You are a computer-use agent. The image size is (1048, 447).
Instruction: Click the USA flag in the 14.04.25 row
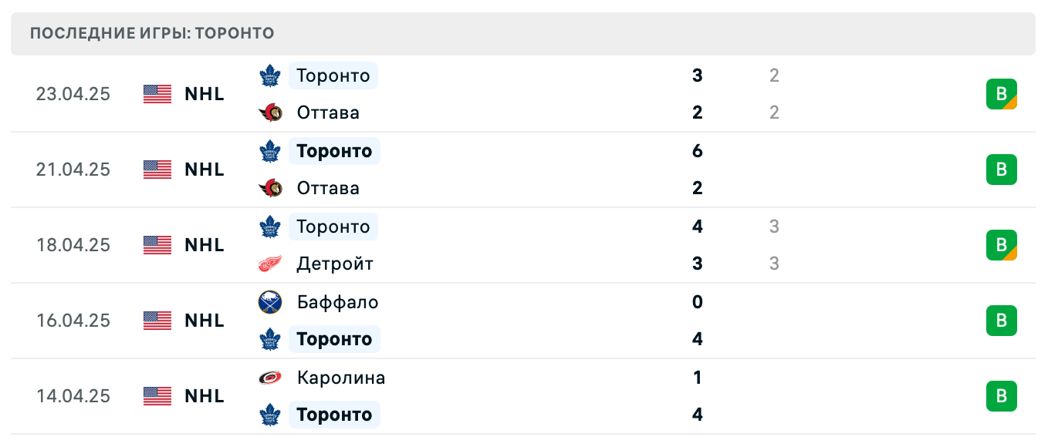pyautogui.click(x=157, y=395)
